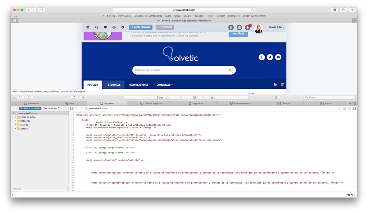Open the LinkedIn bookmark
The width and height of the screenshot is (368, 213).
coord(220,16)
